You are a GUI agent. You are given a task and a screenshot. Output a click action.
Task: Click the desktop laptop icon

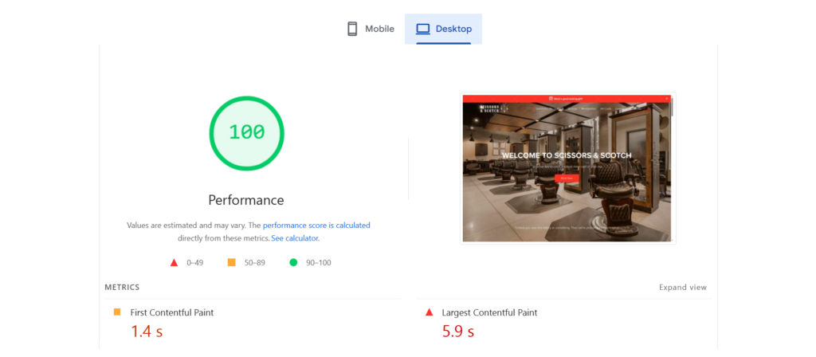tap(422, 29)
